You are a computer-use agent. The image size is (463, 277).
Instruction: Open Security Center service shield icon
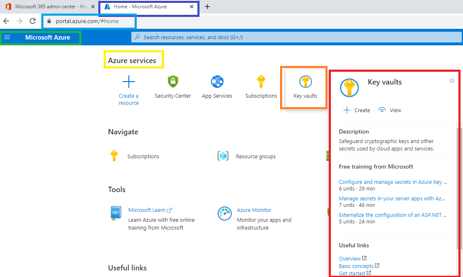[173, 82]
